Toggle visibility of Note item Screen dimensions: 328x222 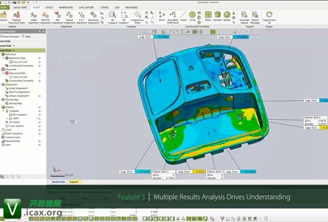tap(39, 145)
